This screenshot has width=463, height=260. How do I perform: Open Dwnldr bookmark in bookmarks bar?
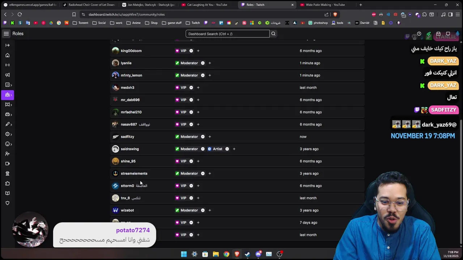tap(362, 23)
